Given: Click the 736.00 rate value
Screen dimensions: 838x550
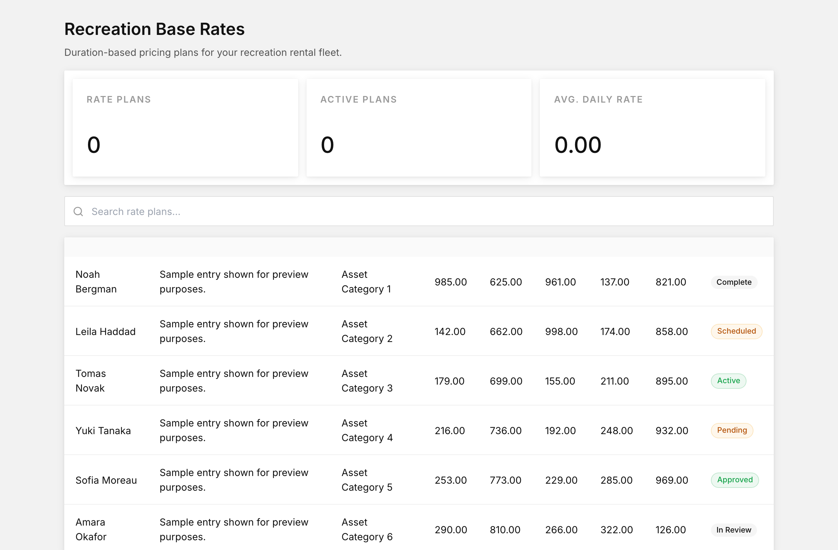Looking at the screenshot, I should pos(506,431).
